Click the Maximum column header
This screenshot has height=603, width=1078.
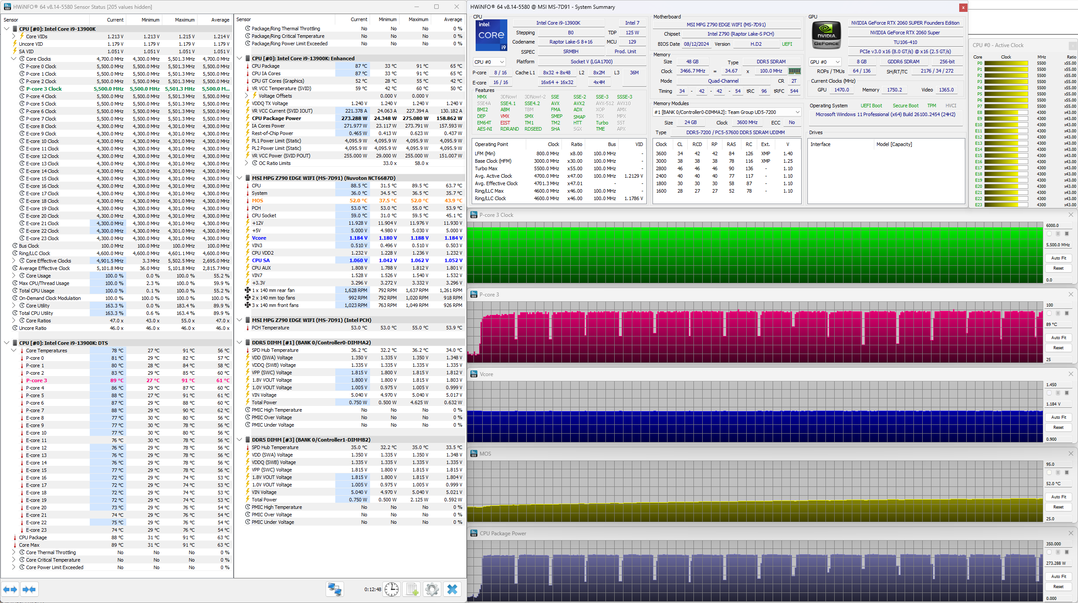pyautogui.click(x=184, y=20)
